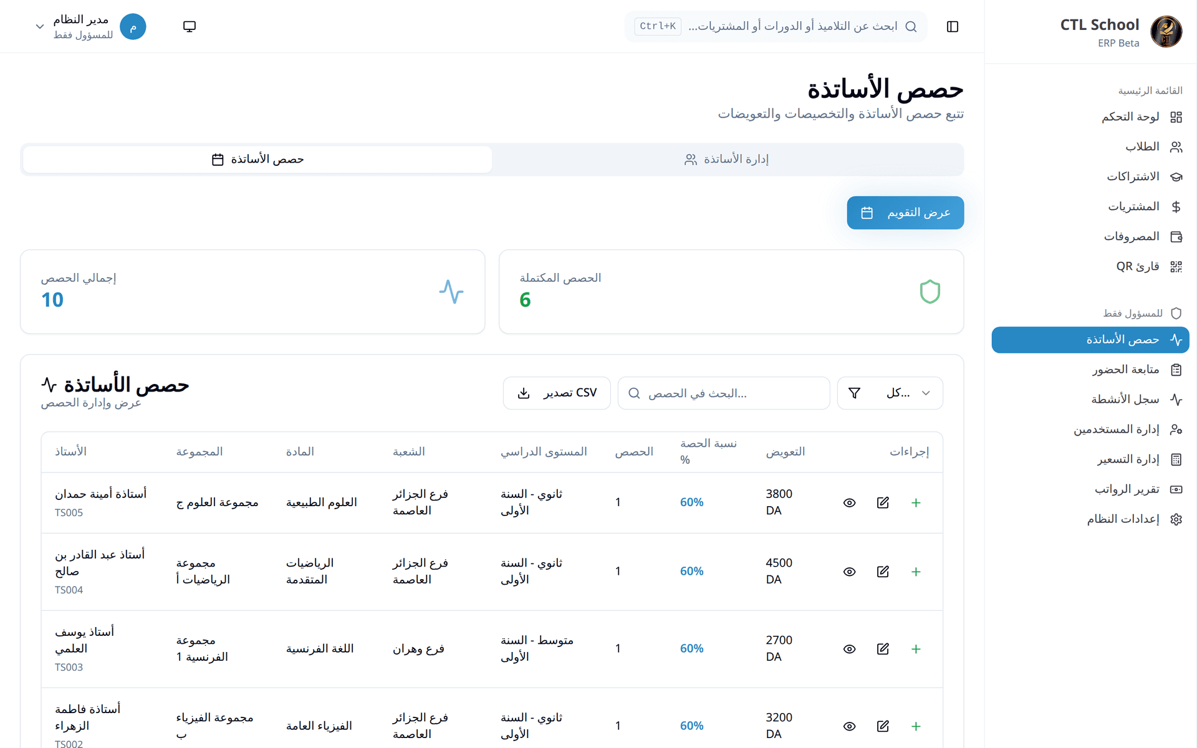
Task: Edit the French language session row
Action: 883,649
